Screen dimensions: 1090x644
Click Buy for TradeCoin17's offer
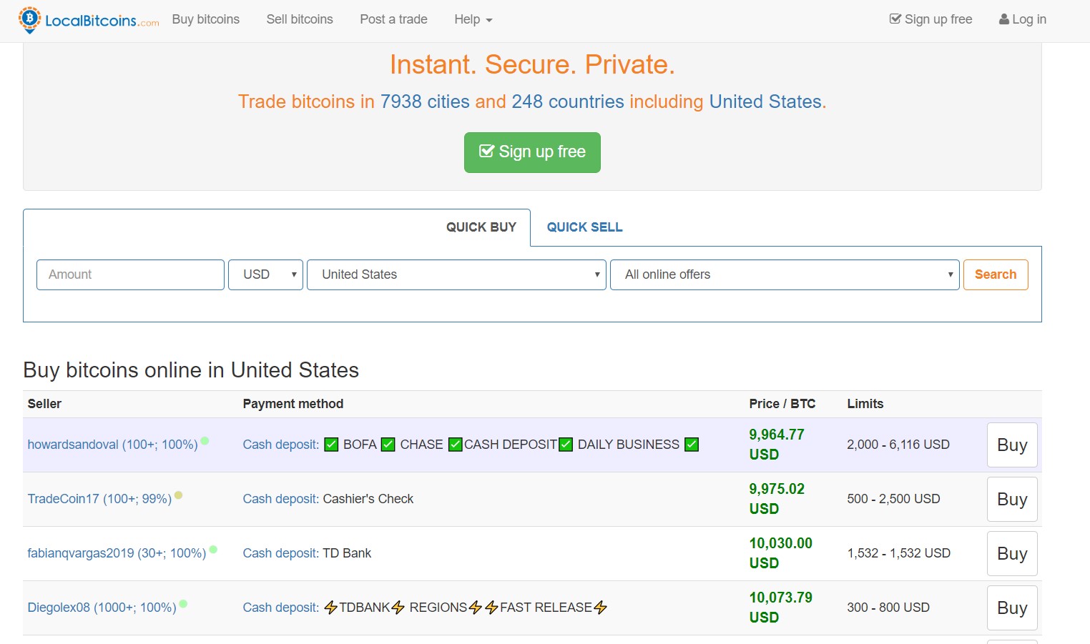(1011, 499)
